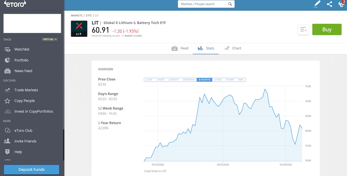Click the Help question mark icon
This screenshot has width=347, height=176.
tap(7, 152)
